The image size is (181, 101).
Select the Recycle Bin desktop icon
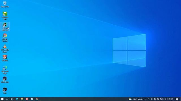[5, 4]
